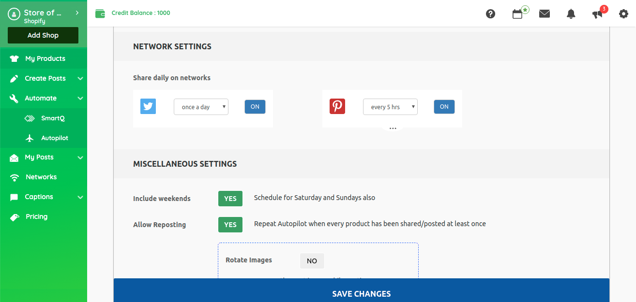Toggle Twitter sharing ON switch
Image resolution: width=636 pixels, height=302 pixels.
(255, 107)
